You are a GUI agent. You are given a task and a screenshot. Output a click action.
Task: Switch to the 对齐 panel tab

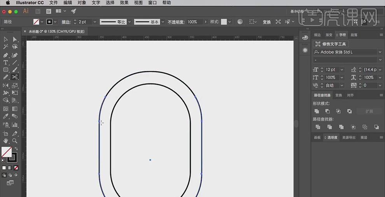350,95
